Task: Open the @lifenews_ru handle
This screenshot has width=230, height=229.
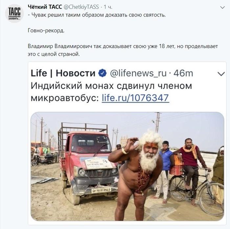Action: (138, 73)
